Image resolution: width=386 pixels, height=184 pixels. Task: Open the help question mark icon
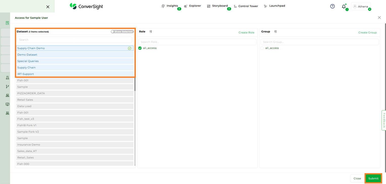(332, 6)
